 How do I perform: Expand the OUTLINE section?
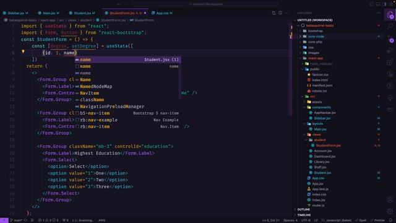(x=304, y=209)
